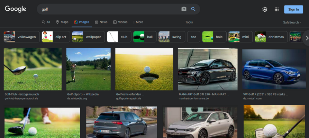The image size is (309, 138).
Task: Open the MANHART Golf GTI 290 thumbnail
Action: tap(208, 69)
